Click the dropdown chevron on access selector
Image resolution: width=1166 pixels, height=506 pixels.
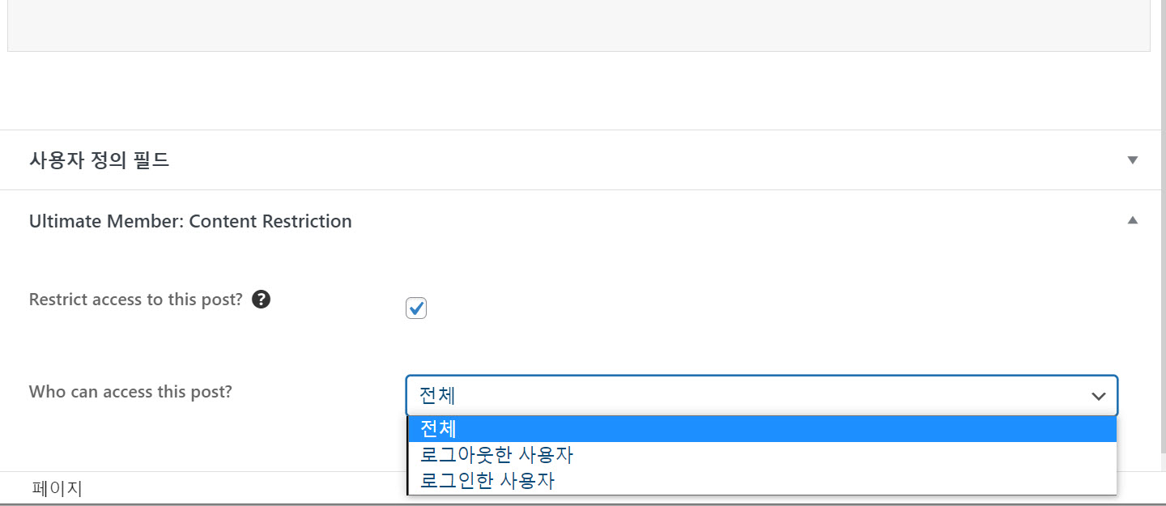[x=1098, y=396]
